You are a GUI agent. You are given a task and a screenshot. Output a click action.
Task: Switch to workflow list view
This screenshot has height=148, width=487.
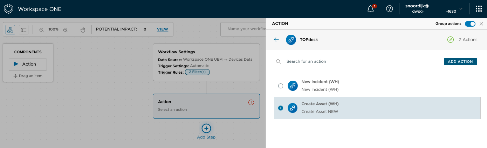23,29
